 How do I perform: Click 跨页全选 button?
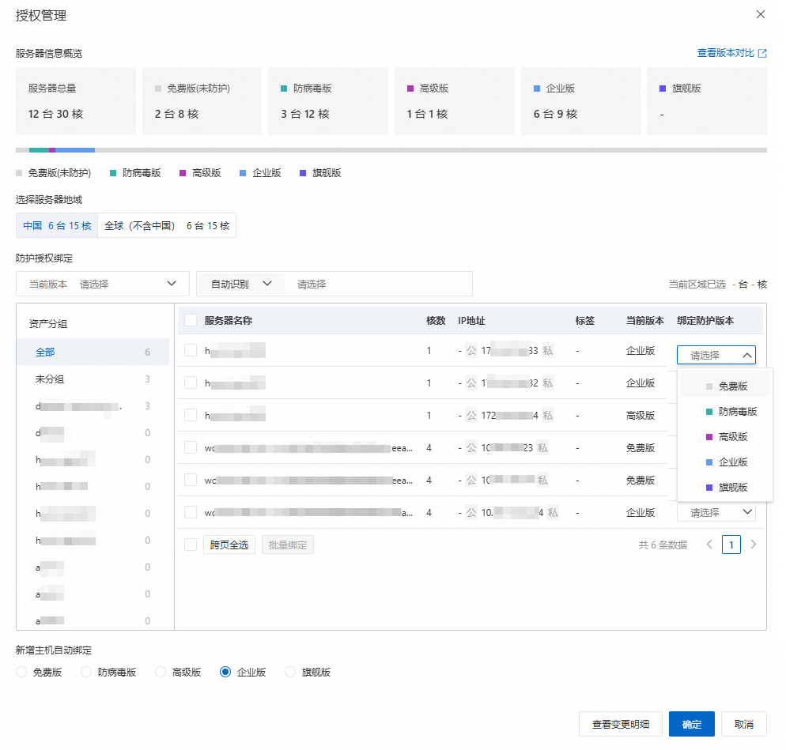click(229, 545)
